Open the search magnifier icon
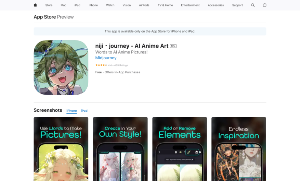Viewport: 300px width, 181px height. click(253, 5)
